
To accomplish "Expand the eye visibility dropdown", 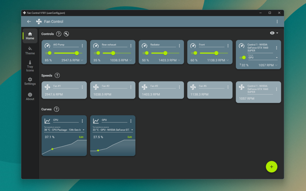I will pyautogui.click(x=274, y=33).
